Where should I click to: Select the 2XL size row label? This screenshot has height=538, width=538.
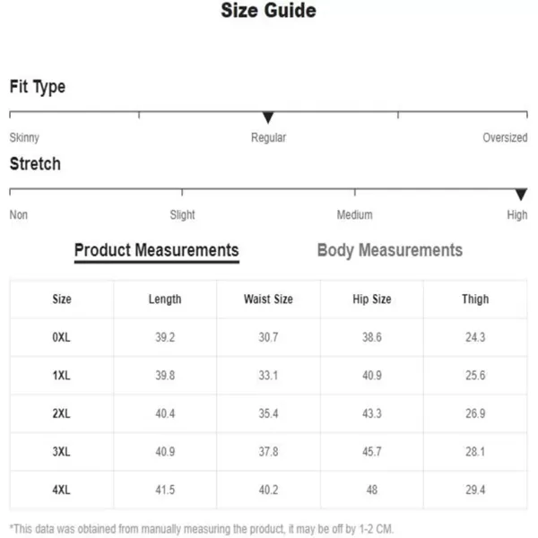pos(61,413)
